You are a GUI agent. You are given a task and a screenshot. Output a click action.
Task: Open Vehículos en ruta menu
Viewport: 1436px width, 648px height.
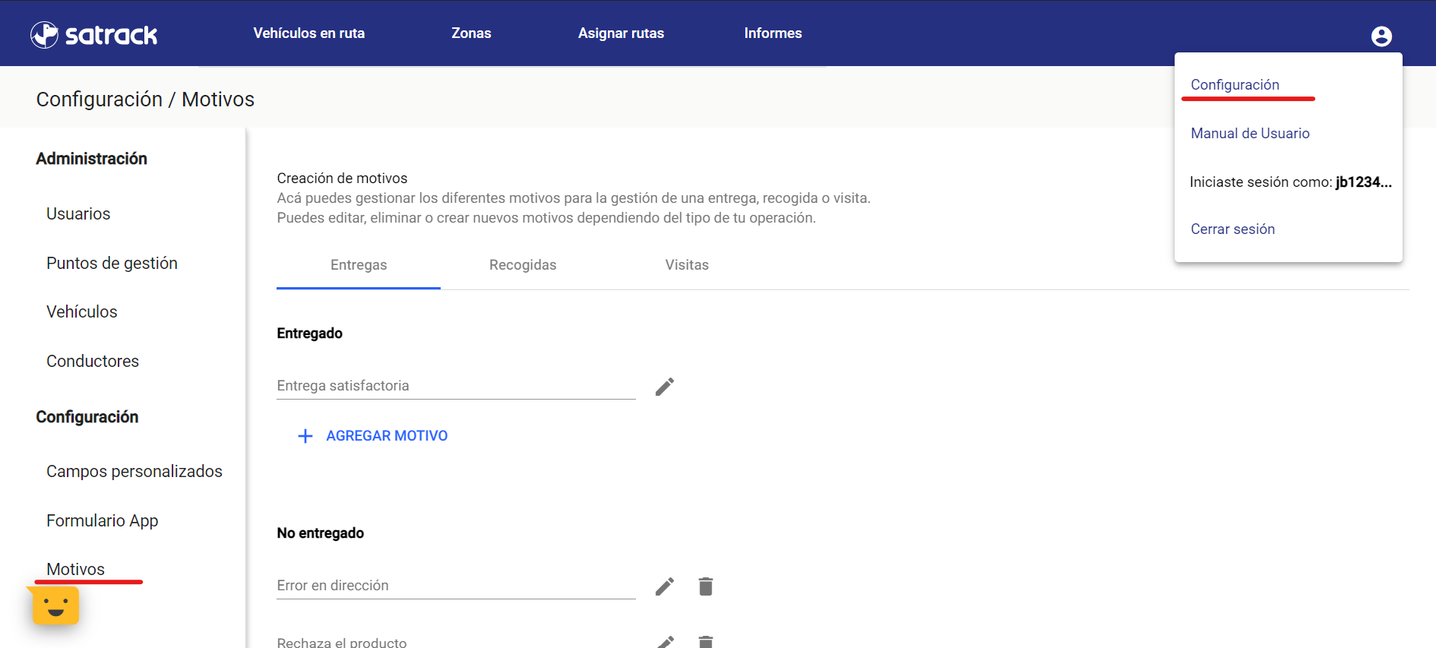click(309, 33)
